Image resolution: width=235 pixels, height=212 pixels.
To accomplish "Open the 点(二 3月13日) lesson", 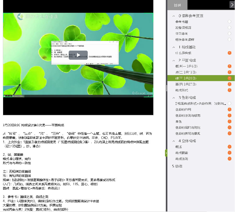I will pos(186,72).
